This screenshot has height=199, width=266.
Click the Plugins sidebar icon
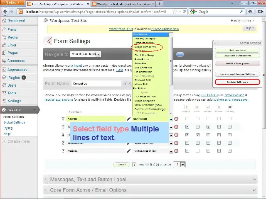click(x=4, y=78)
